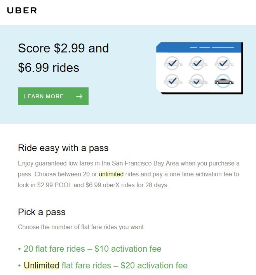The width and height of the screenshot is (256, 275).
Task: Click the top-right checked car icon
Action: coord(224,63)
